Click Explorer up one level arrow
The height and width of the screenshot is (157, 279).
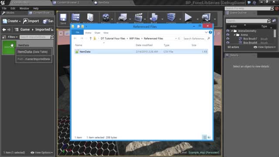coord(91,38)
